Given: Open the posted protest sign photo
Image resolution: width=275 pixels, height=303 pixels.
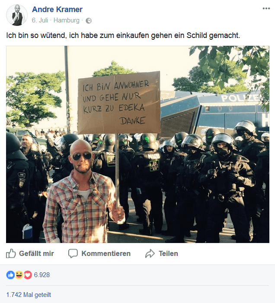Looking at the screenshot, I should 137,144.
